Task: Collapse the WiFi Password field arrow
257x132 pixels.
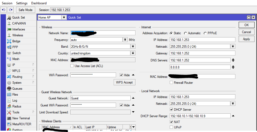Action: coord(133,75)
